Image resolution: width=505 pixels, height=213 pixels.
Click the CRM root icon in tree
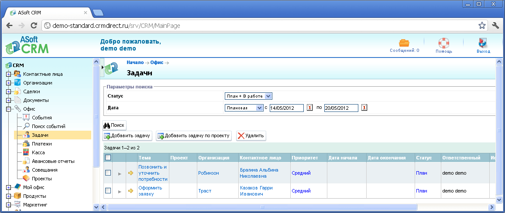(9, 65)
